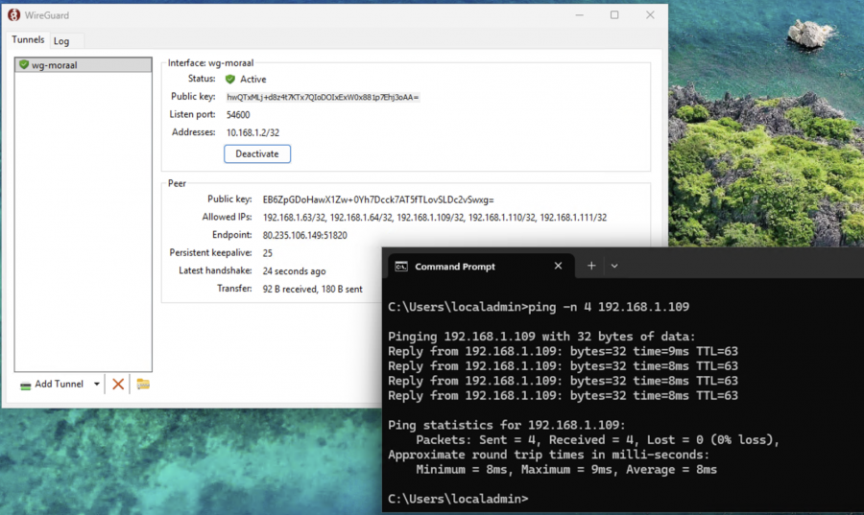Click the first 'time=9ms' reply line
864x515 pixels.
563,351
